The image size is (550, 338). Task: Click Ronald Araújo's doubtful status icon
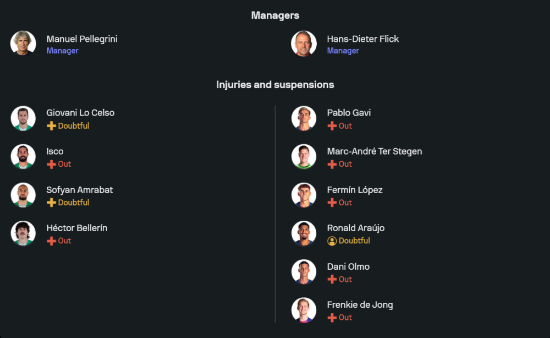pos(332,241)
